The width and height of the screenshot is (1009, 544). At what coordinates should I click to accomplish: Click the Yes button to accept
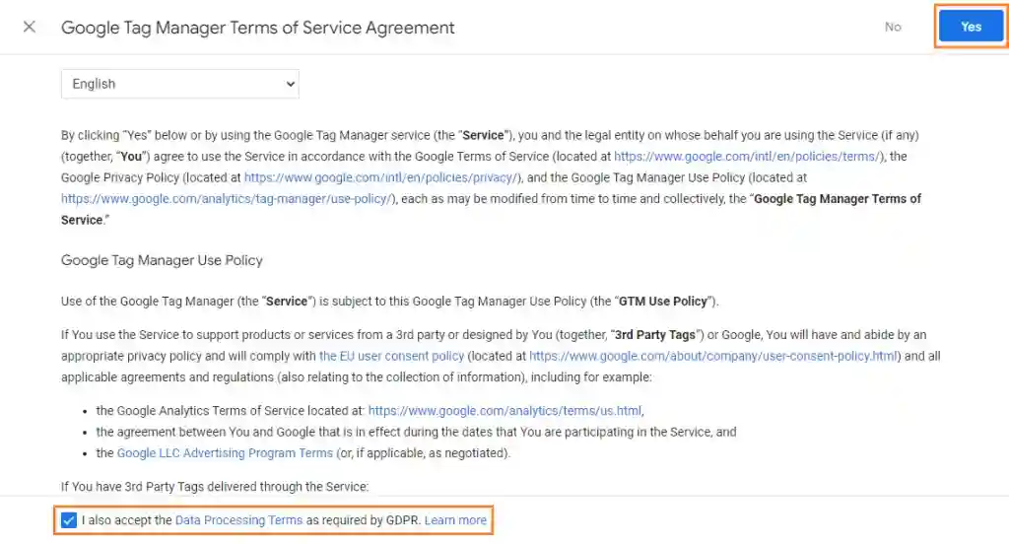click(971, 27)
